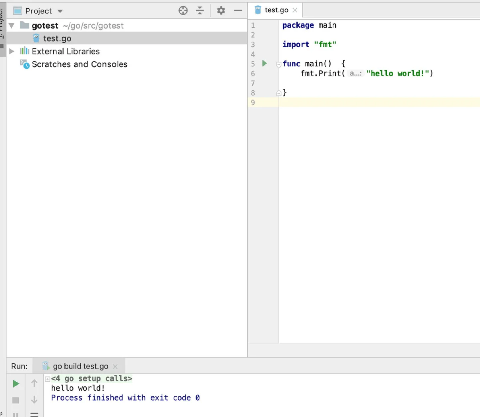Open the Project view dropdown

tap(60, 11)
